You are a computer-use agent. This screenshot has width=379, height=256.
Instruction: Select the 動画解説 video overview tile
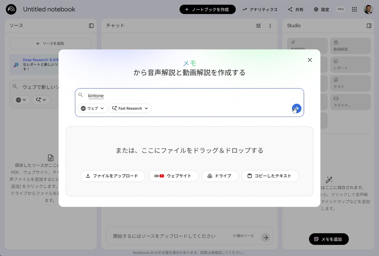click(350, 46)
